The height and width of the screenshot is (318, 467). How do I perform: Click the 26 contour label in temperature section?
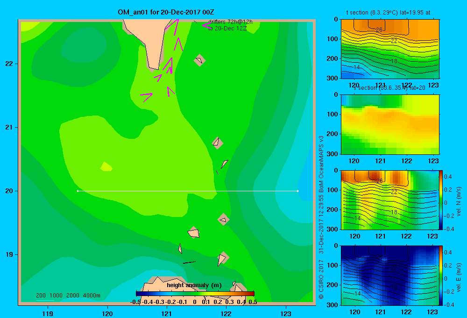[x=379, y=30]
